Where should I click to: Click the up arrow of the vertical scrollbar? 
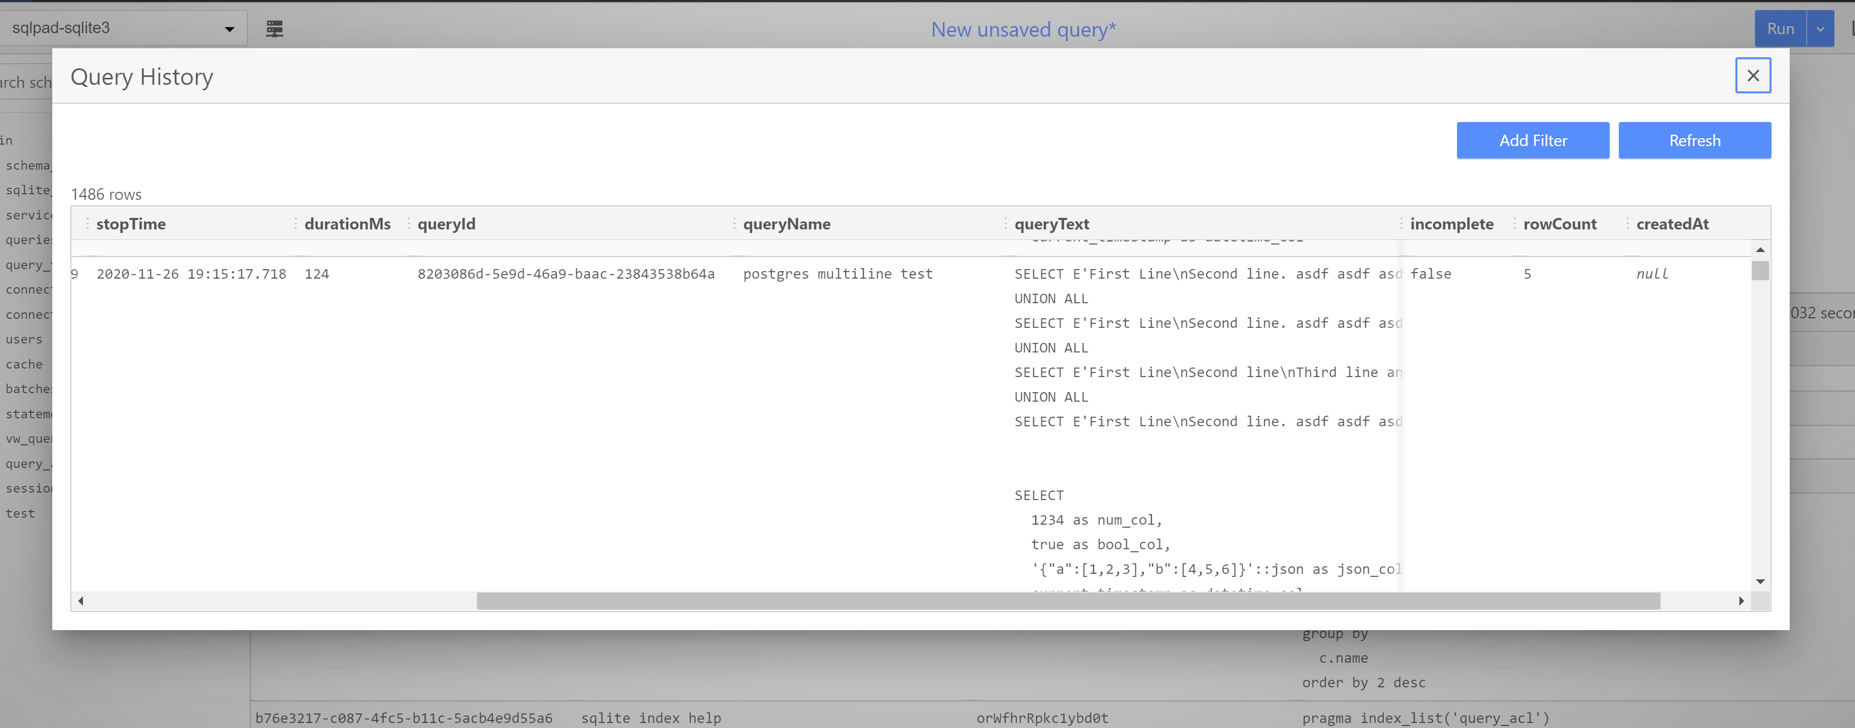coord(1760,250)
